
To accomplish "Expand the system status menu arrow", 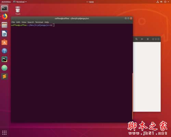I will click(x=168, y=2).
